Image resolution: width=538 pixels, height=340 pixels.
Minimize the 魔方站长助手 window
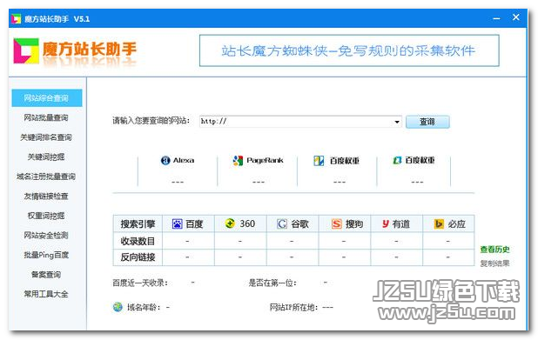496,18
